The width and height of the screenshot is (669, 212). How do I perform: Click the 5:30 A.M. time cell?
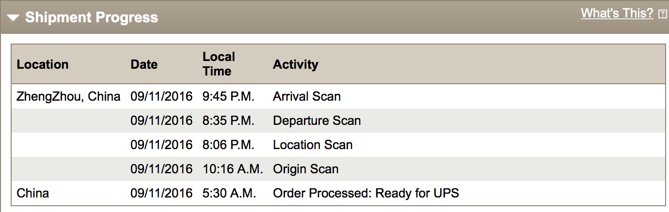pyautogui.click(x=229, y=194)
